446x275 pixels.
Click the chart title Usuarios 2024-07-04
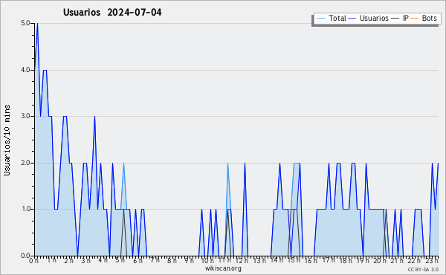click(x=112, y=12)
